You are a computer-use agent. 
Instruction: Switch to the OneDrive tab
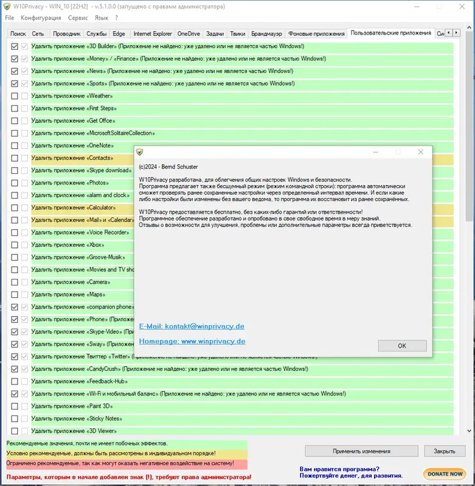click(x=189, y=34)
